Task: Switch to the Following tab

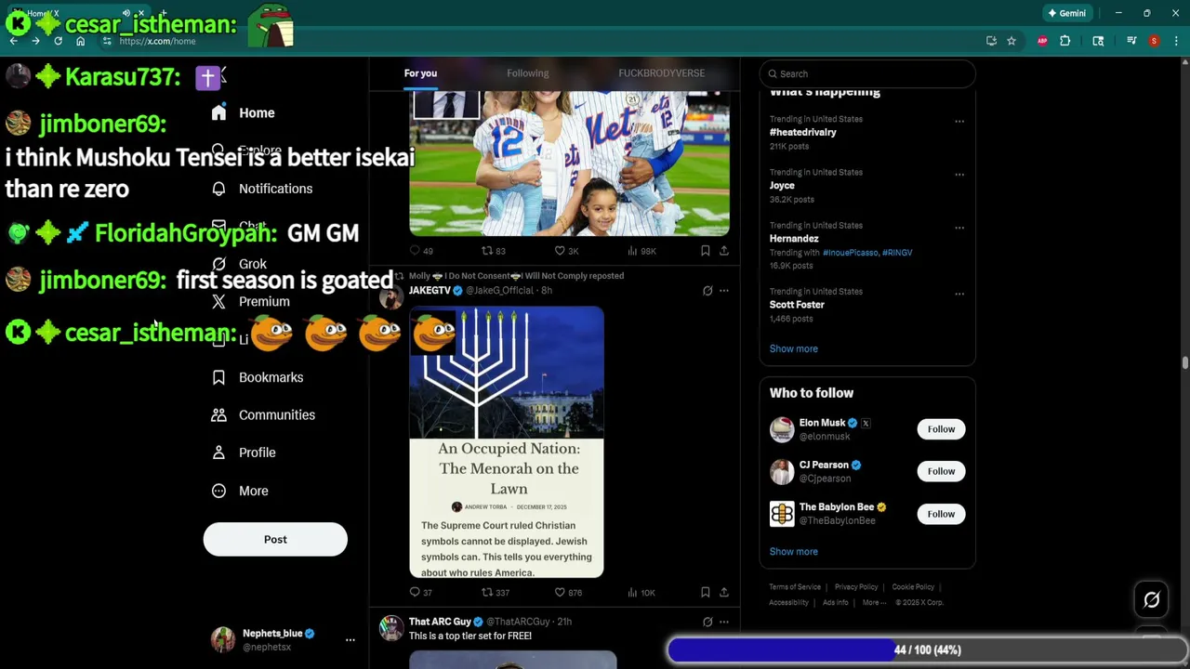Action: [x=527, y=73]
